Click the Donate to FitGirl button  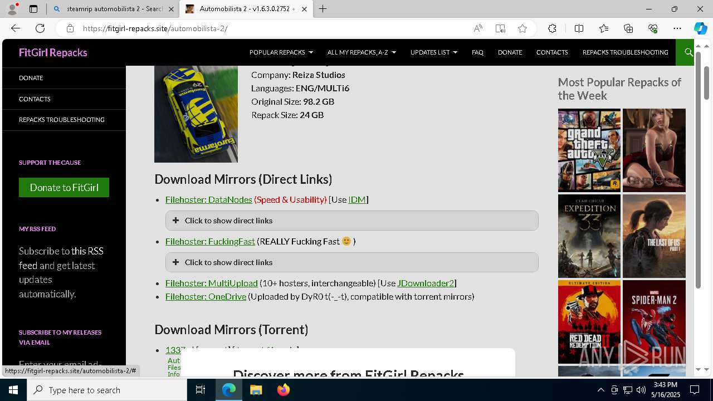pyautogui.click(x=64, y=188)
